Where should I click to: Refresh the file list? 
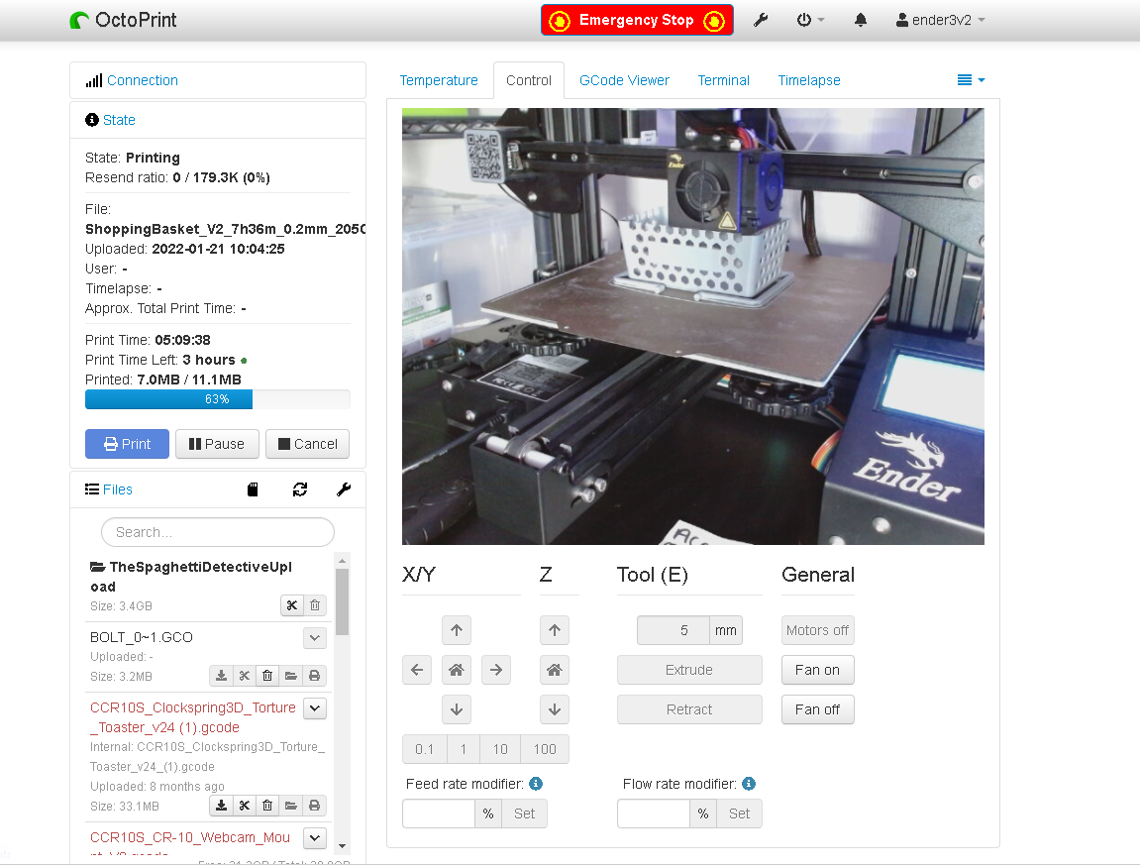(299, 489)
